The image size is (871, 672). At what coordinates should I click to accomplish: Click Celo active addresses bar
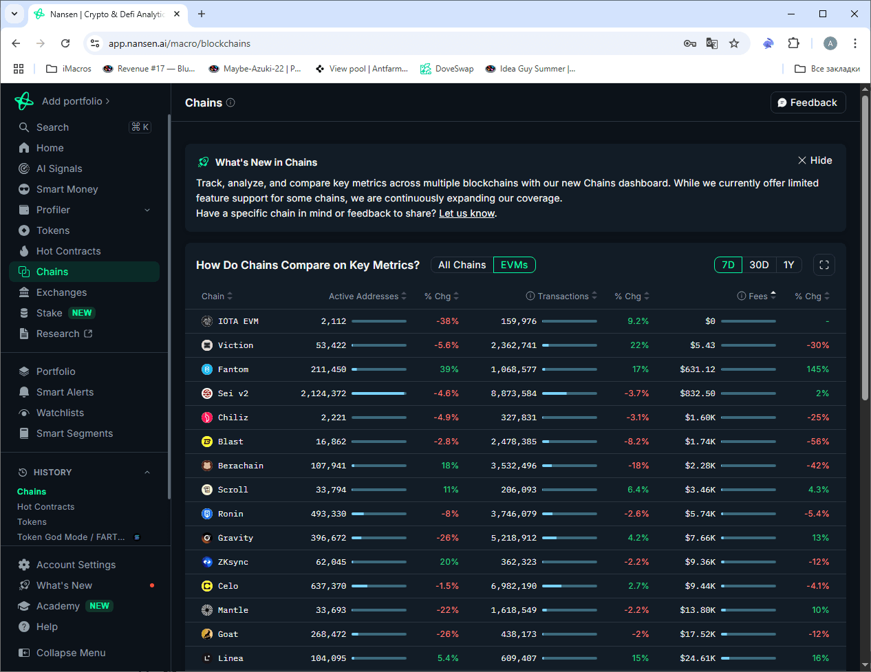tap(379, 586)
